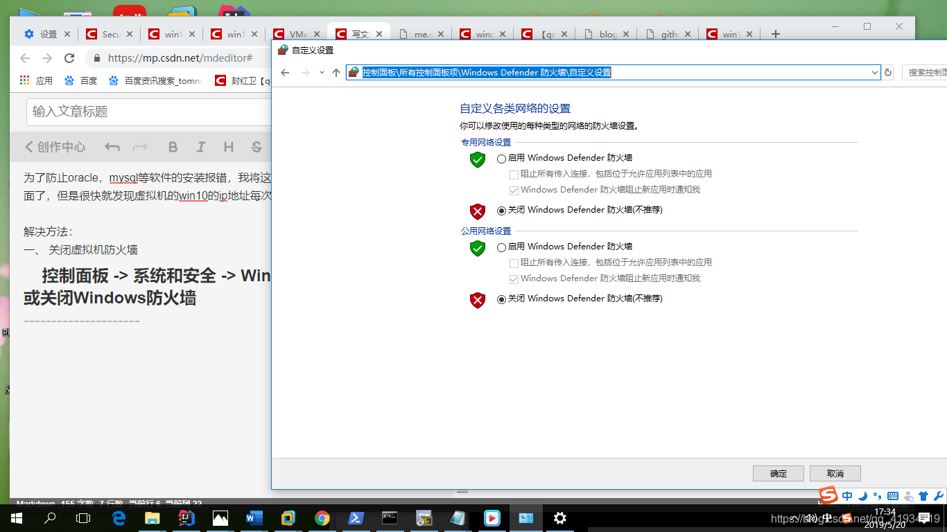Check block all incoming connections under private network
Image resolution: width=947 pixels, height=532 pixels.
pyautogui.click(x=514, y=175)
